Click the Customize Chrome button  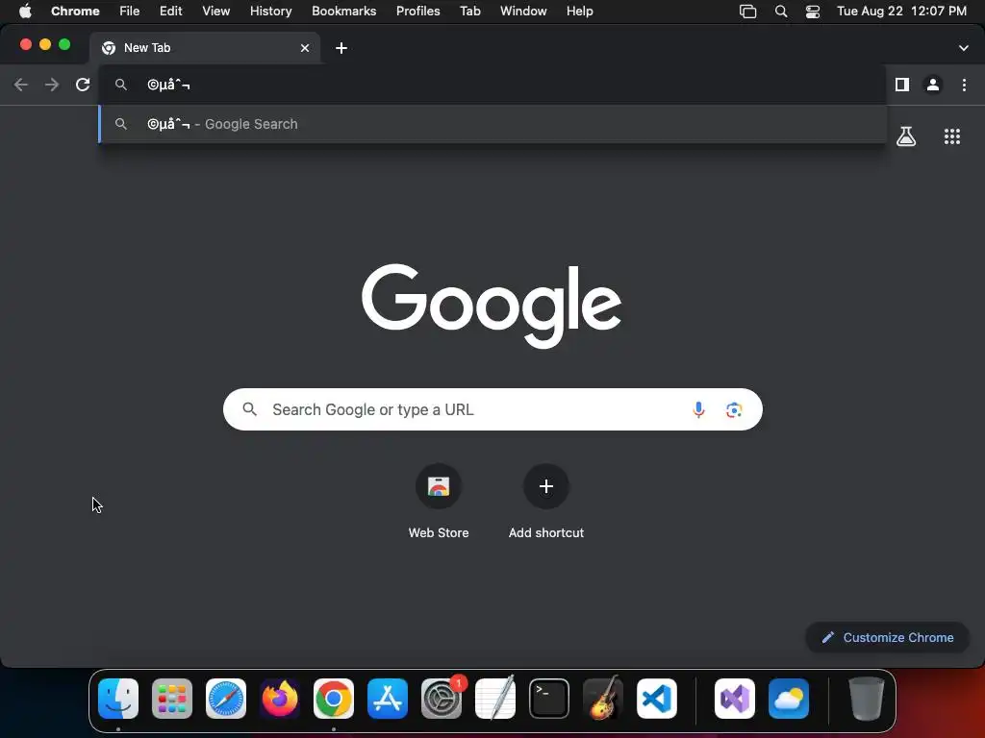tap(887, 638)
